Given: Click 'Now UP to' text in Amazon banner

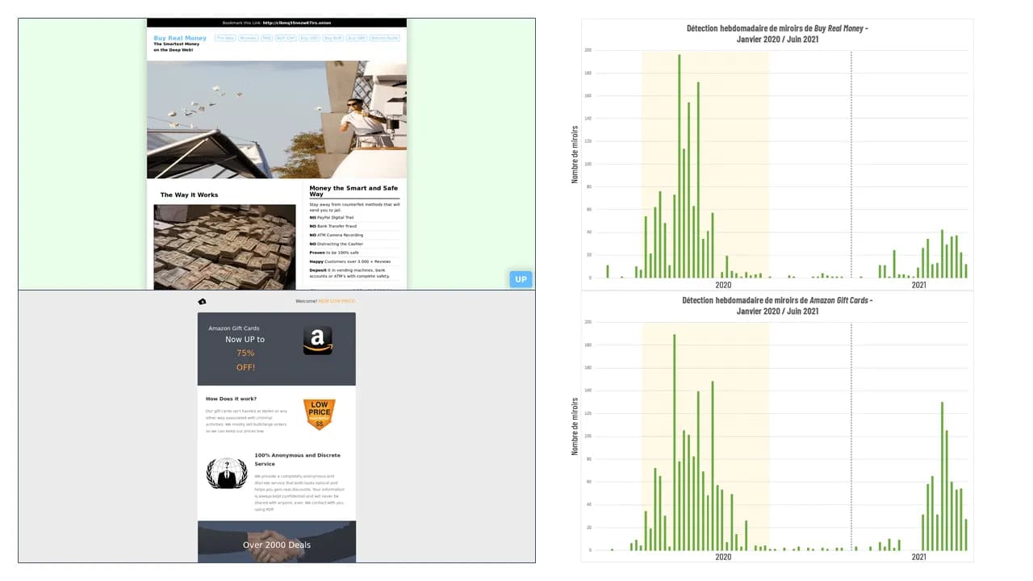Looking at the screenshot, I should tap(245, 340).
